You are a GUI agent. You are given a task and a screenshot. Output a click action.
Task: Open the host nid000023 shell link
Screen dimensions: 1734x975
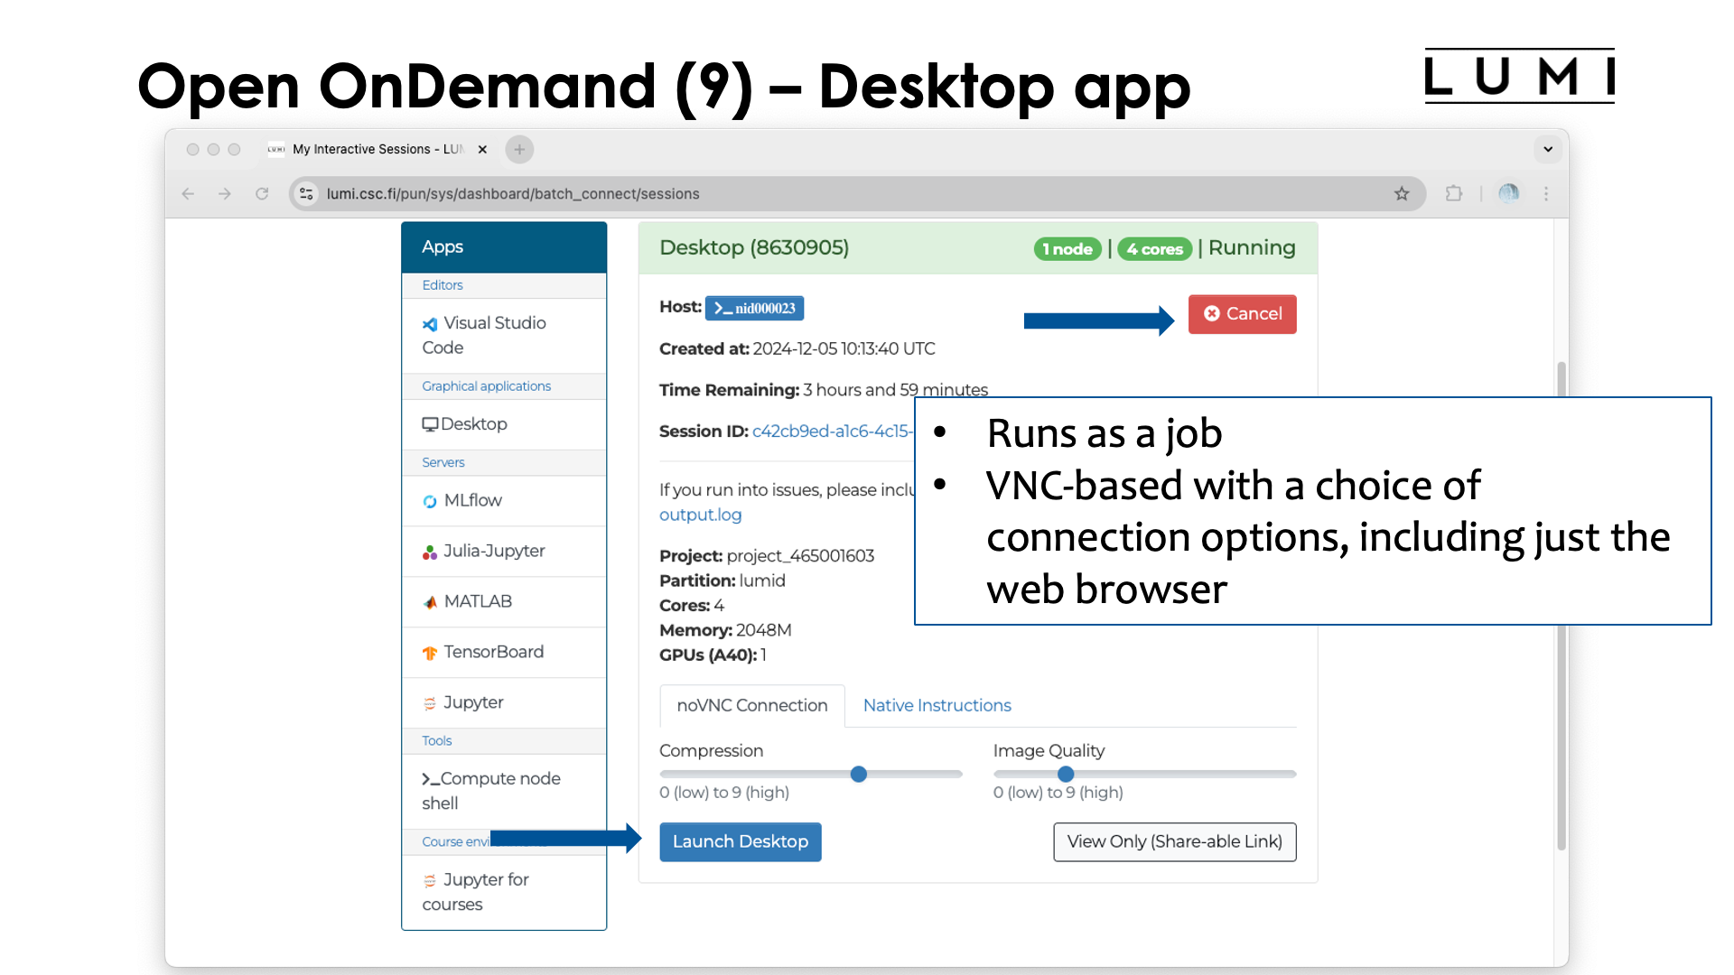tap(755, 308)
